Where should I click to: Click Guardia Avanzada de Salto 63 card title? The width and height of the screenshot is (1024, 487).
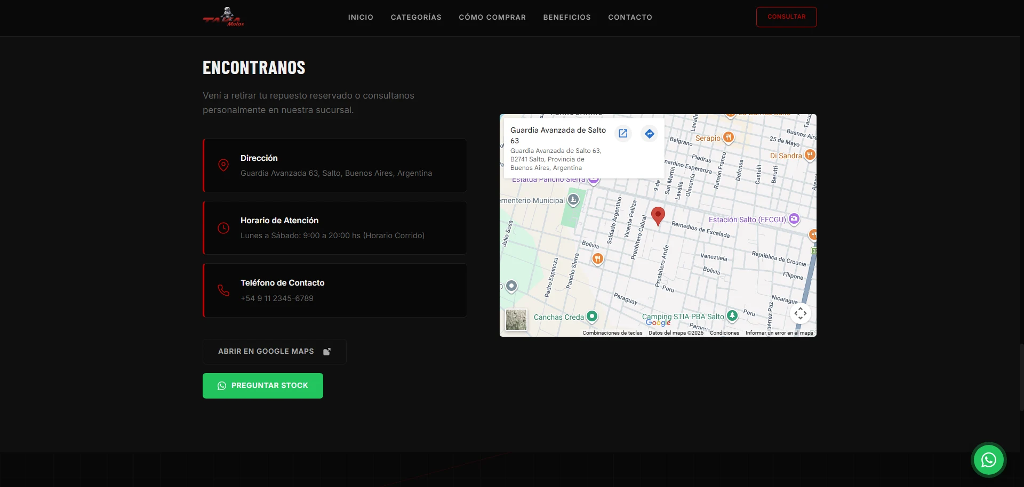(558, 135)
